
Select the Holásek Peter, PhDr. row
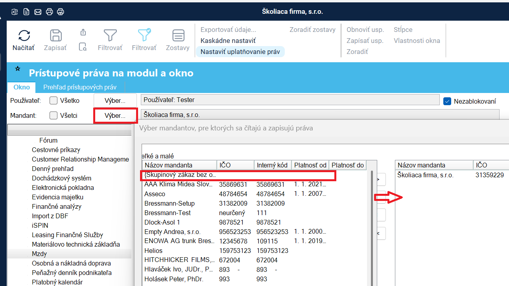coord(254,279)
